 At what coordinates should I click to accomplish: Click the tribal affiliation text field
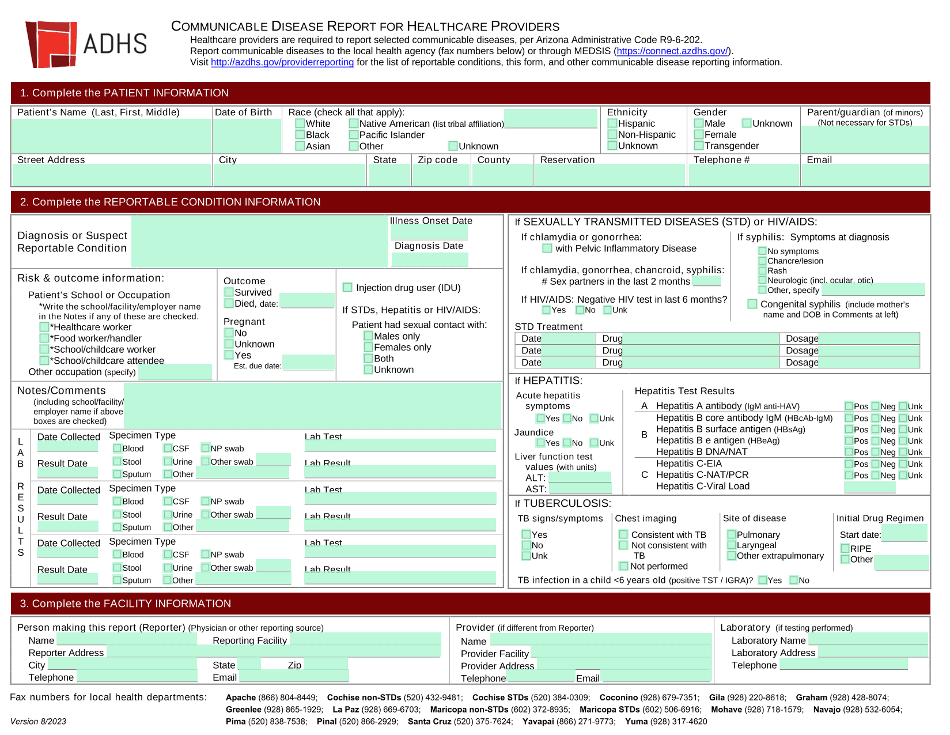551,118
